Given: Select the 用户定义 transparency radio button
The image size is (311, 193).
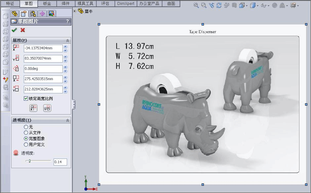Looking at the screenshot, I should (x=26, y=144).
